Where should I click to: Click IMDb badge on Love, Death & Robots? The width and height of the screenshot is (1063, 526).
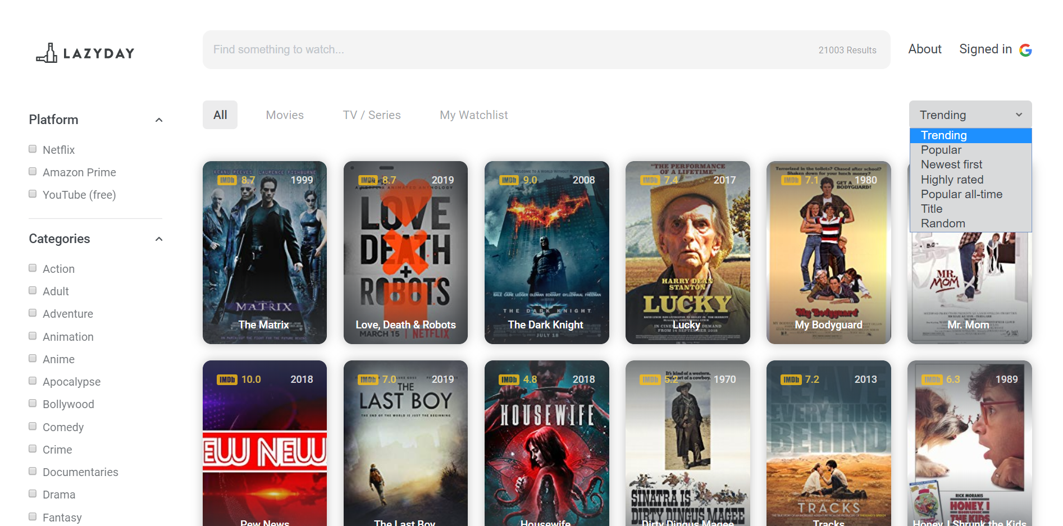tap(368, 180)
